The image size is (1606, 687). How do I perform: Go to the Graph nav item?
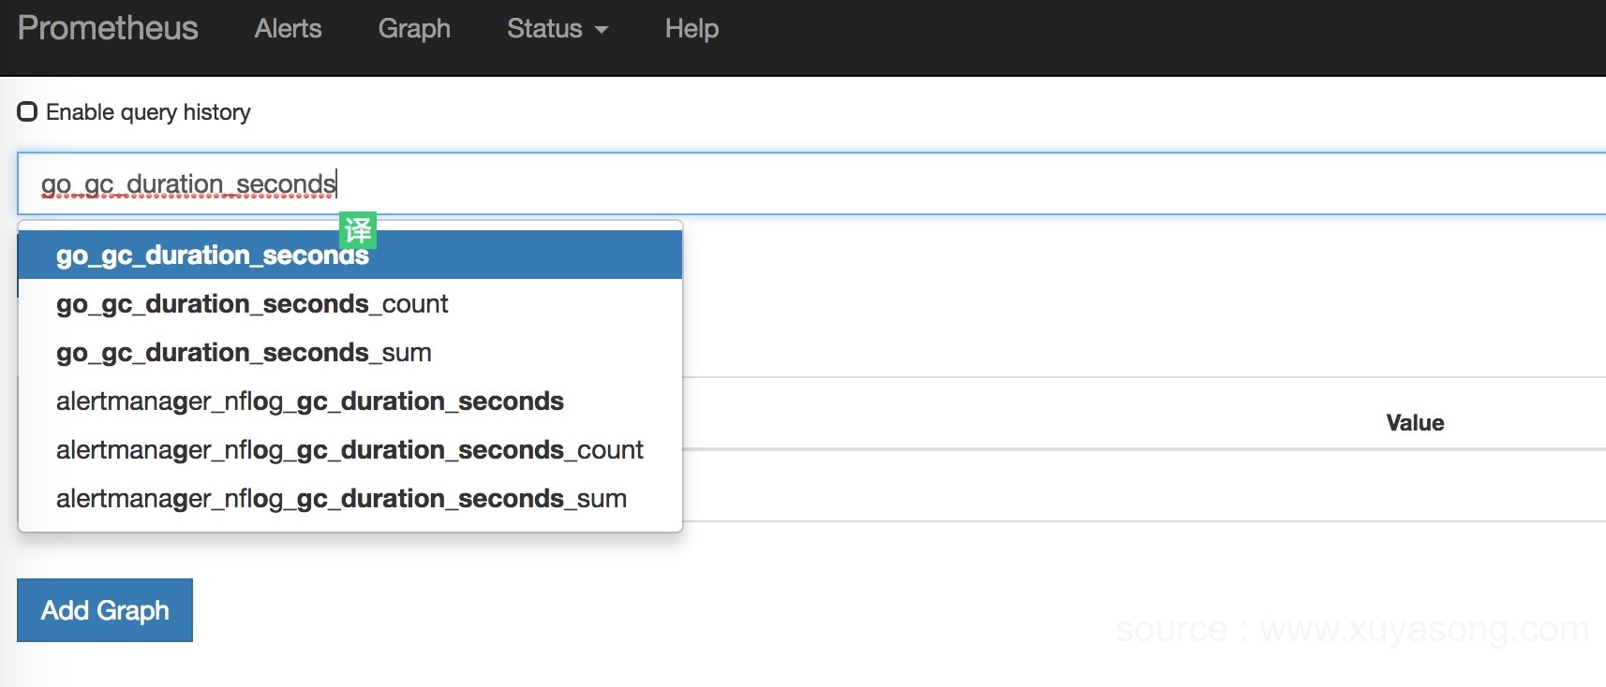pyautogui.click(x=414, y=29)
